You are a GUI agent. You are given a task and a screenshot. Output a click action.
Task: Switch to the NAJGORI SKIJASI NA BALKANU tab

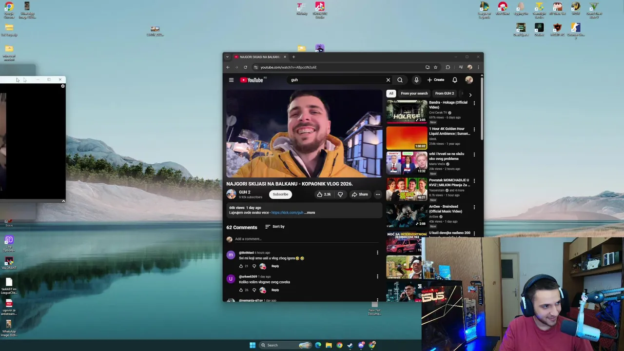[260, 57]
